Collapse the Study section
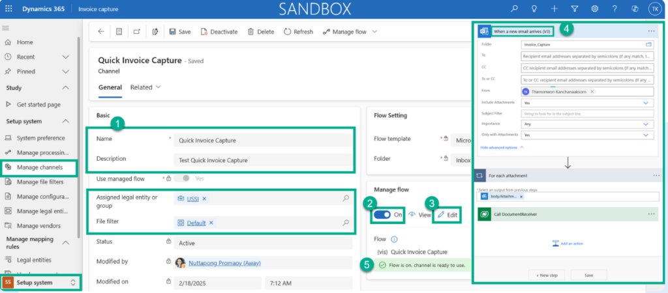Viewport: 668px width, 293px height. 66,88
